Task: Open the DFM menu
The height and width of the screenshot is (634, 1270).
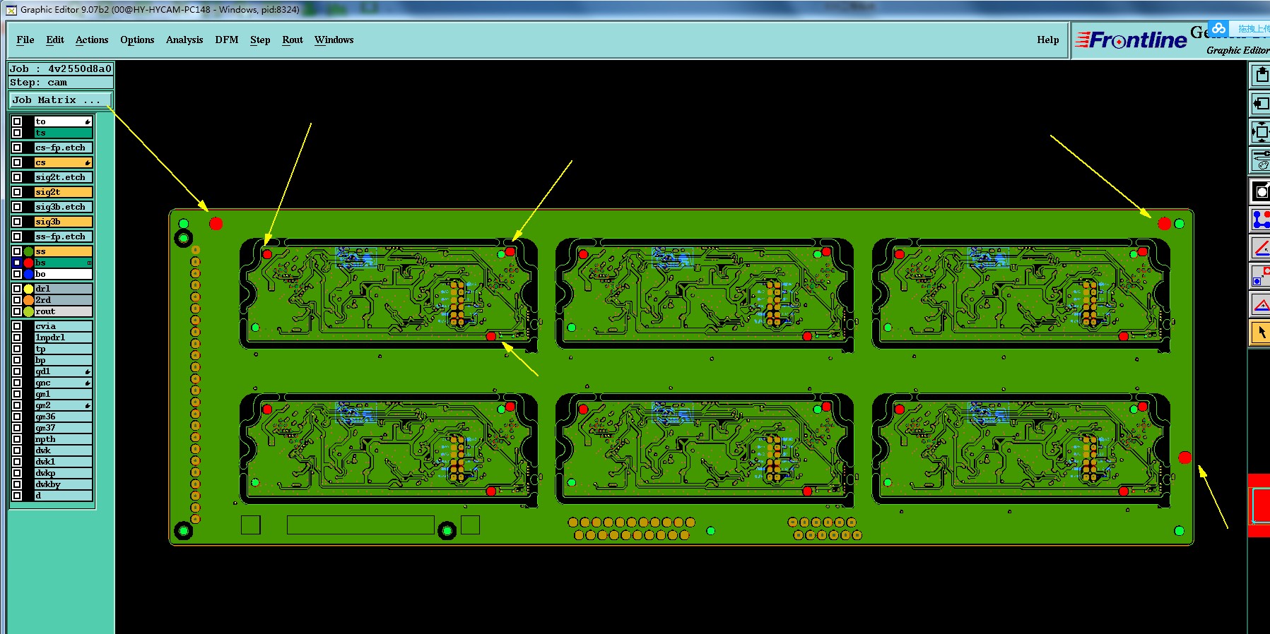Action: coord(227,40)
